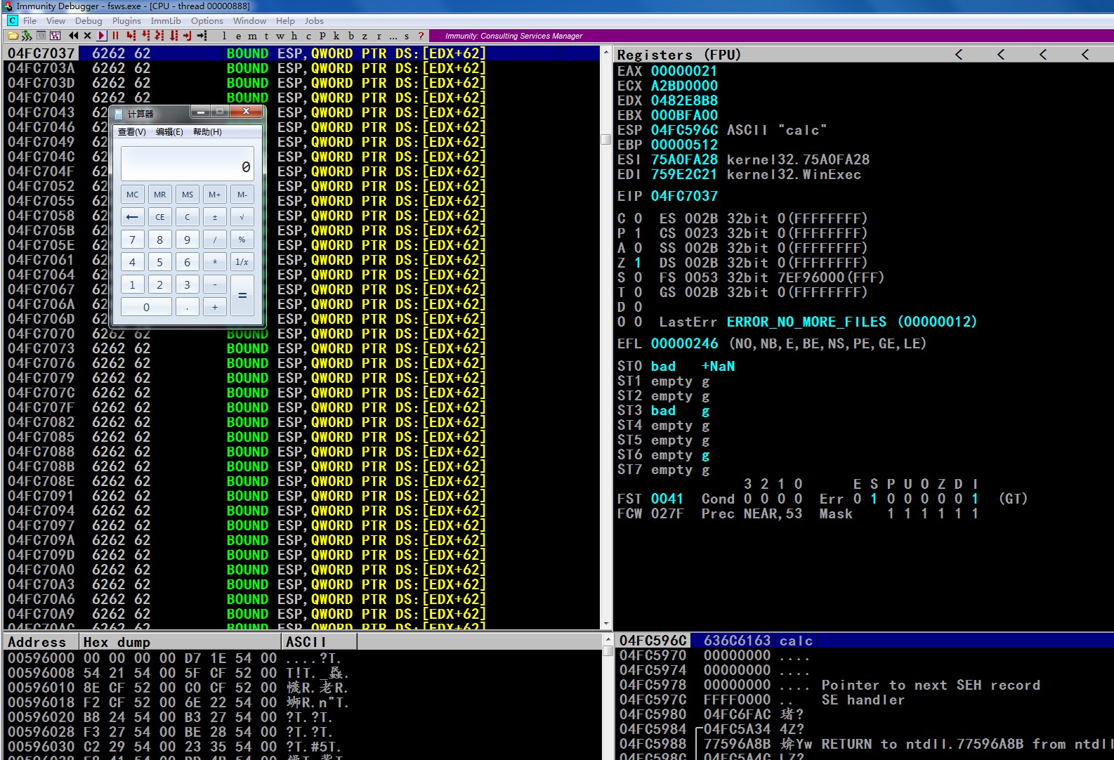
Task: Open the ImmLib menu
Action: pyautogui.click(x=166, y=20)
